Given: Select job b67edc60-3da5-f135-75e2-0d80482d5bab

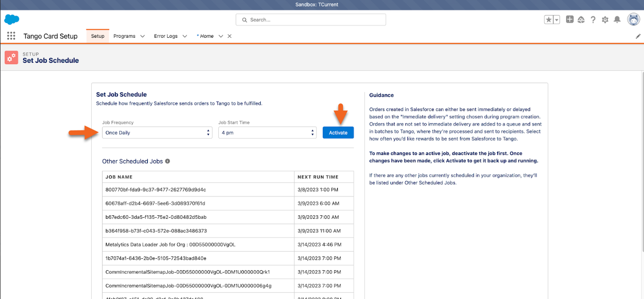Looking at the screenshot, I should tap(156, 217).
